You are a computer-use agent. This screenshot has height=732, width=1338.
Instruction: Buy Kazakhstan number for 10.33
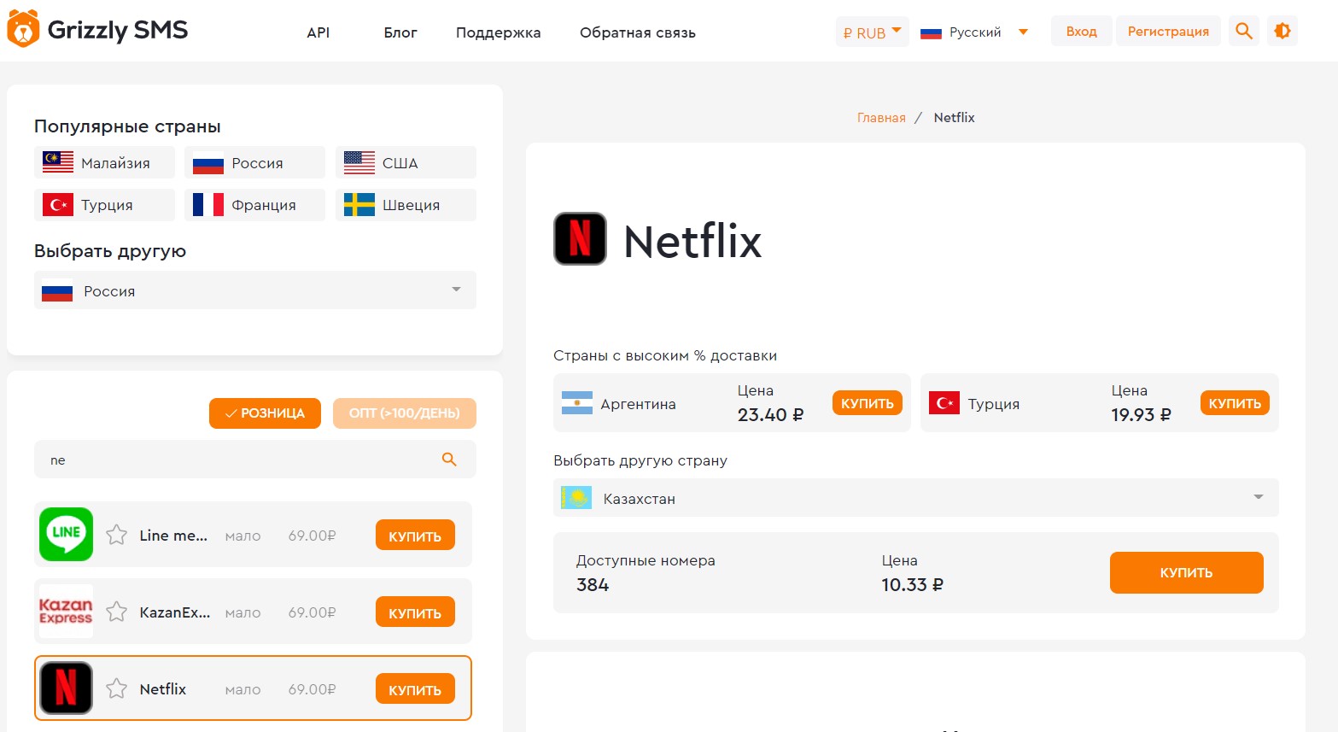[1186, 572]
